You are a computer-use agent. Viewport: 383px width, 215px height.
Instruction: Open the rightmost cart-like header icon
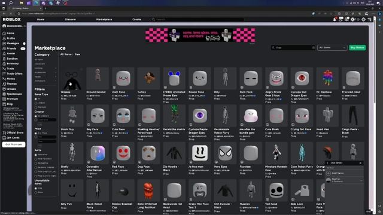click(369, 19)
